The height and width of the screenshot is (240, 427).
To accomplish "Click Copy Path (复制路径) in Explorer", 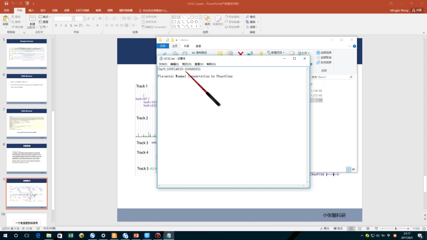I will click(199, 52).
